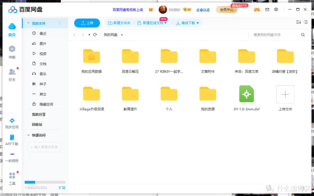Collapse the 快捷访问 section chevron
Screen dimensions: 314x196
point(28,135)
